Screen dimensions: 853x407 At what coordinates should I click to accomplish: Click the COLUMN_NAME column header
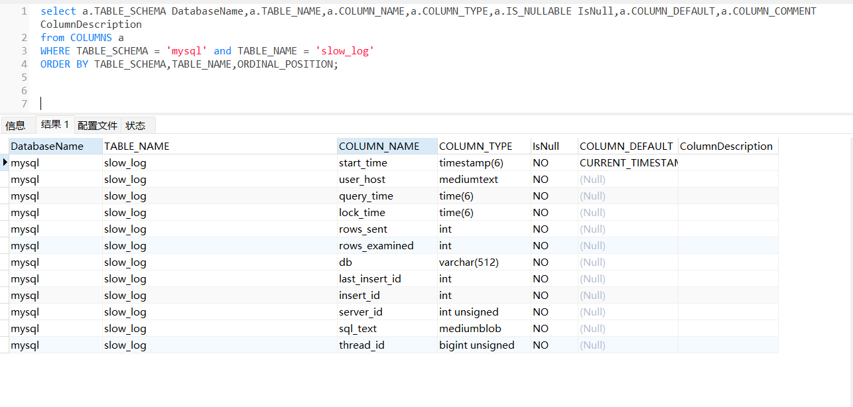(387, 146)
